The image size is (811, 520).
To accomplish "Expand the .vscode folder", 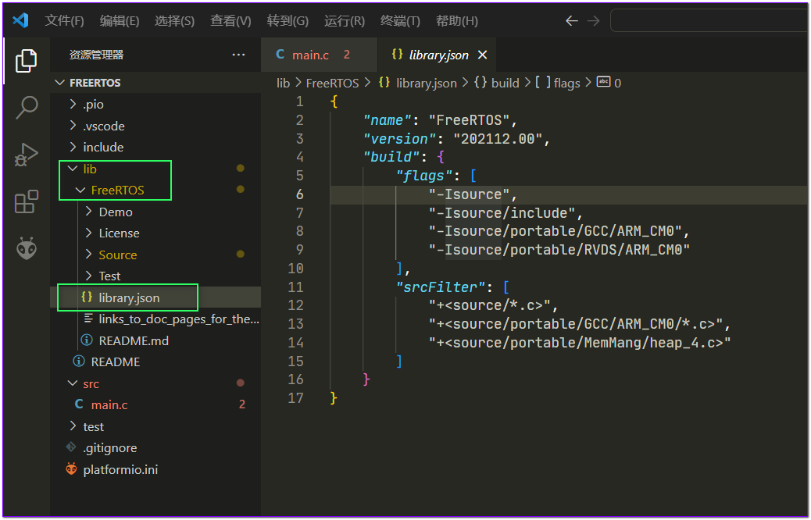I will tap(73, 126).
